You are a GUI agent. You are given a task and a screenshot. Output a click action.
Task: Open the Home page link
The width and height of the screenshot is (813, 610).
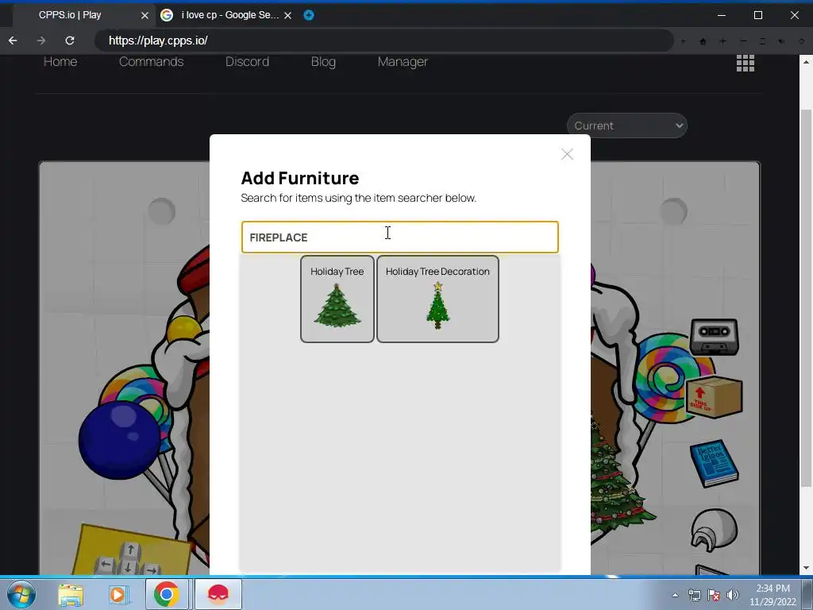click(60, 62)
